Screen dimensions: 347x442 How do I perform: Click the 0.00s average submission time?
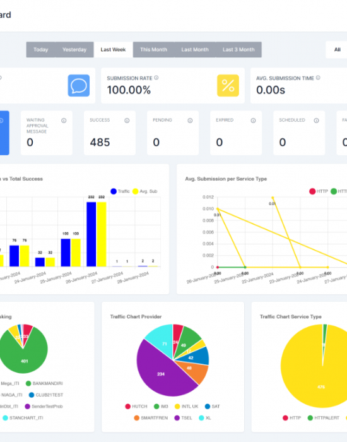tap(271, 90)
